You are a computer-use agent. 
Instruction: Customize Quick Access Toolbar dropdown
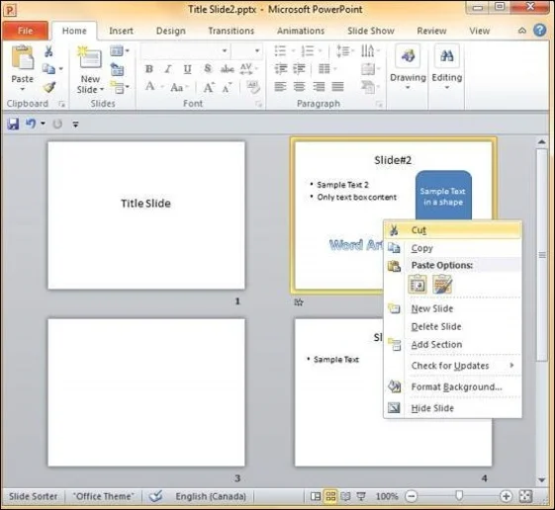[75, 125]
